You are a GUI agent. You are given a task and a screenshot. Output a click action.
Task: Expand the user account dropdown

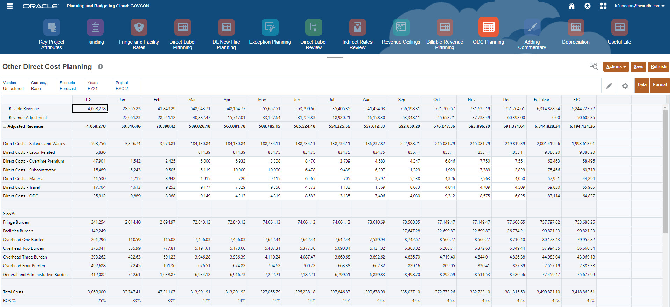click(640, 6)
